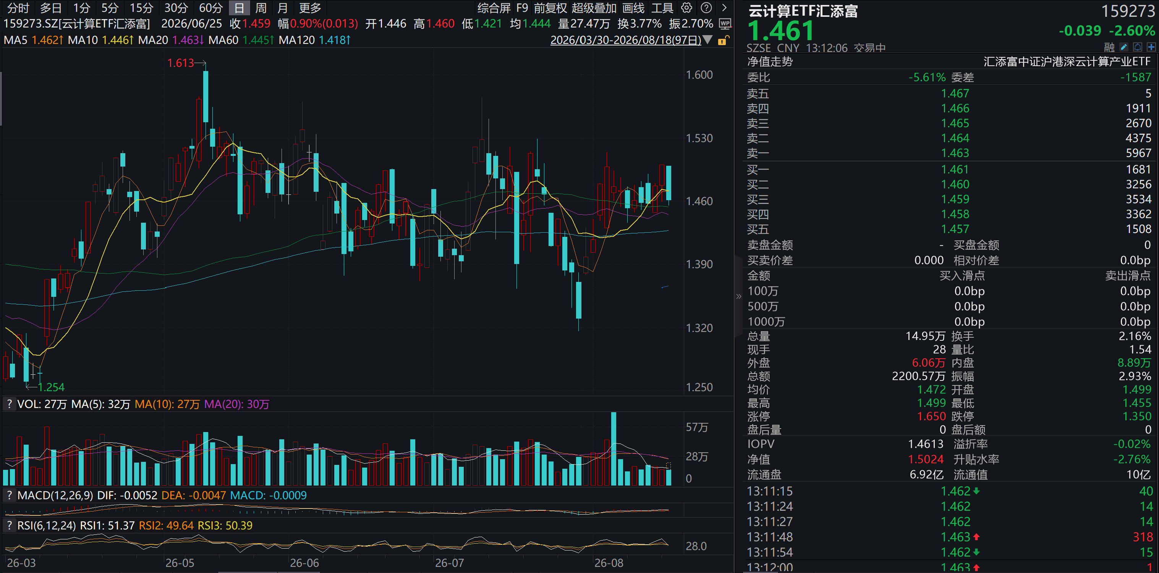Open the 超级叠加 super overlay option

pos(594,8)
